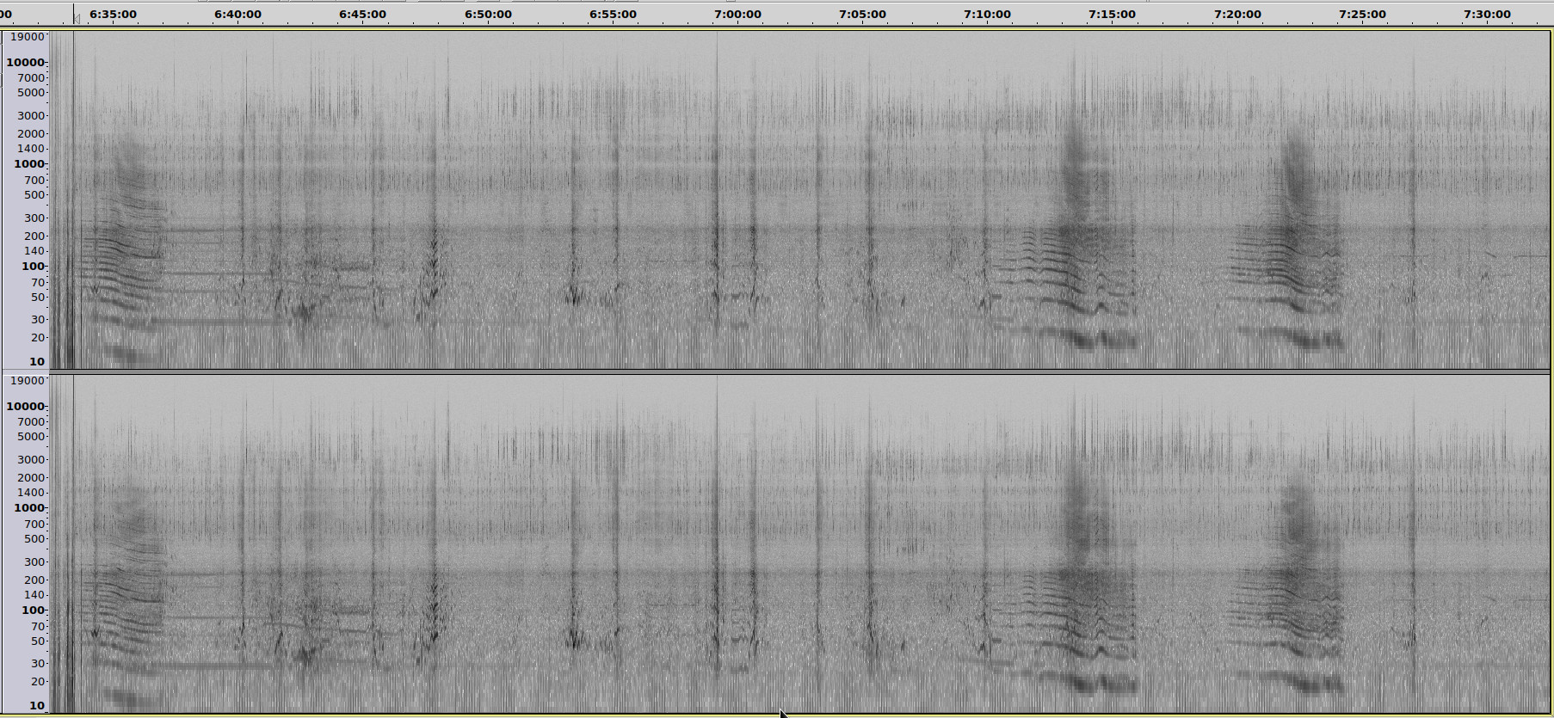Image resolution: width=1554 pixels, height=718 pixels.
Task: Select the 6:55:00 position on the ruler
Action: click(613, 15)
